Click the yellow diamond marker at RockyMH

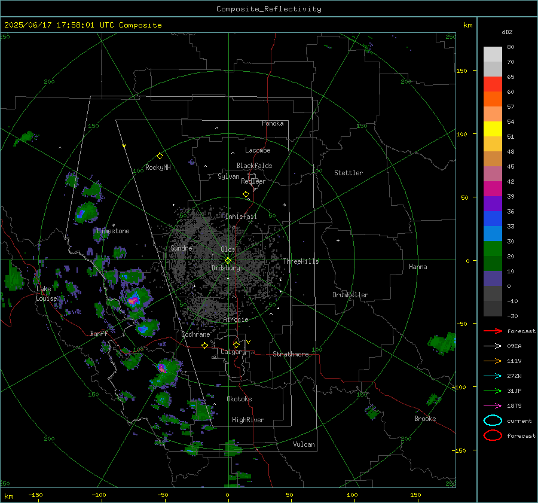(x=160, y=156)
